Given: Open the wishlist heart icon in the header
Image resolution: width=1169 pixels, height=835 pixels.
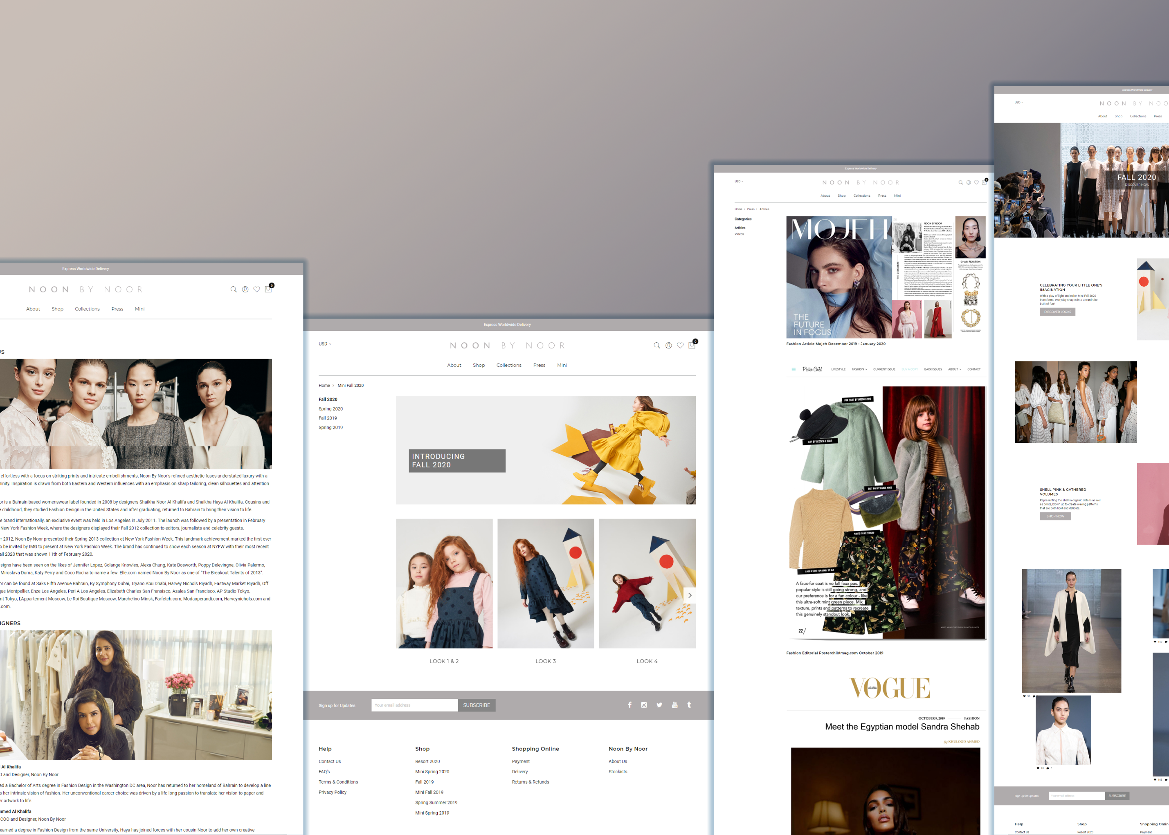Looking at the screenshot, I should point(680,345).
